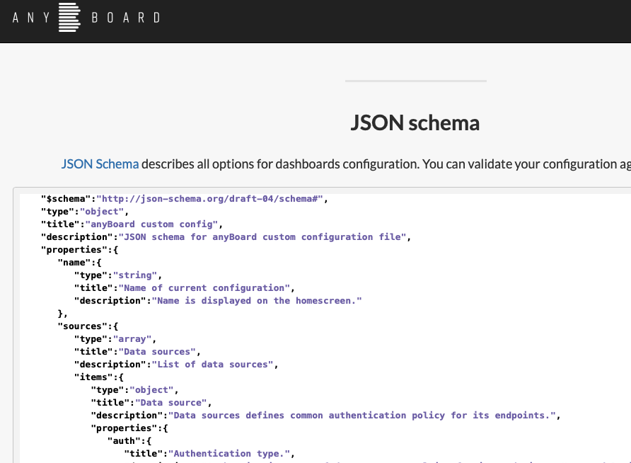
Task: Click the "BOARD" text in header
Action: [x=126, y=18]
